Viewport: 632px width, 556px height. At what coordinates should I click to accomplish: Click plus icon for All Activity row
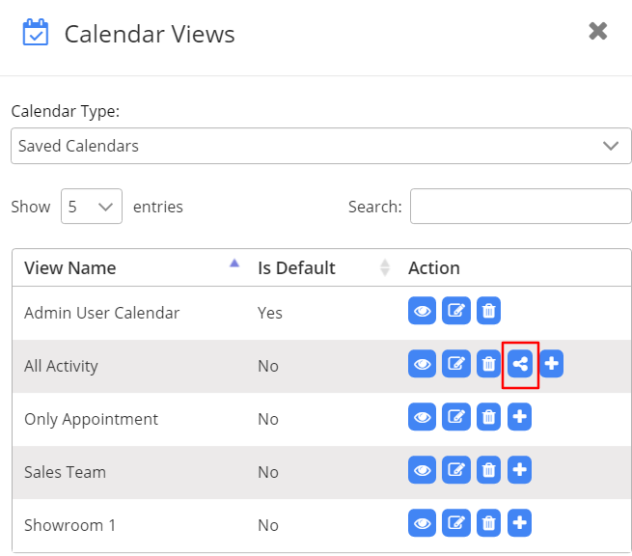coord(551,365)
